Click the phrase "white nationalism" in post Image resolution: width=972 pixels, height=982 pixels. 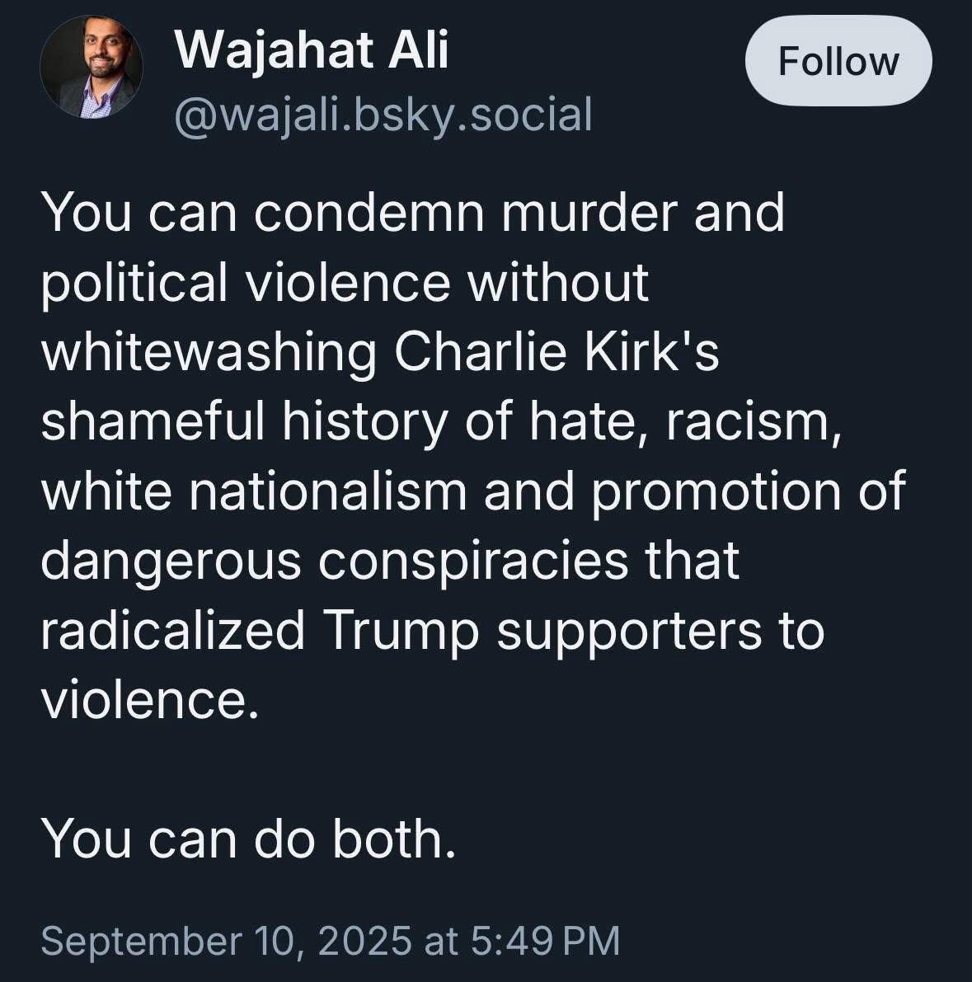click(x=253, y=491)
